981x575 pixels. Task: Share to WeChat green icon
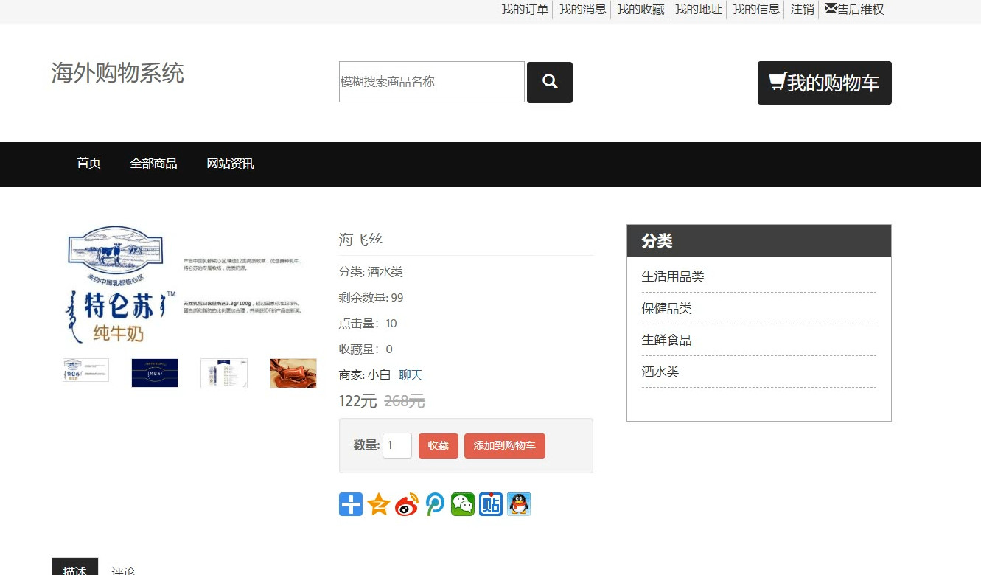pos(463,504)
